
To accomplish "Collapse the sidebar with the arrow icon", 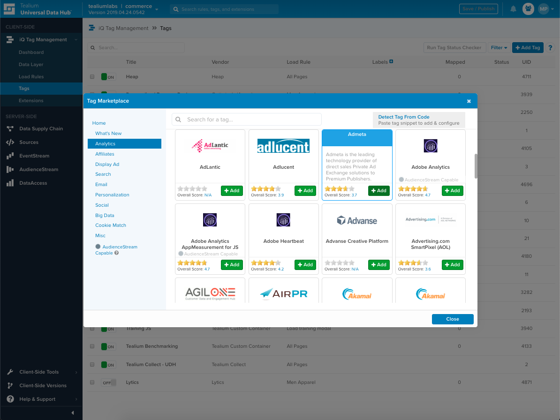I will 73,412.
